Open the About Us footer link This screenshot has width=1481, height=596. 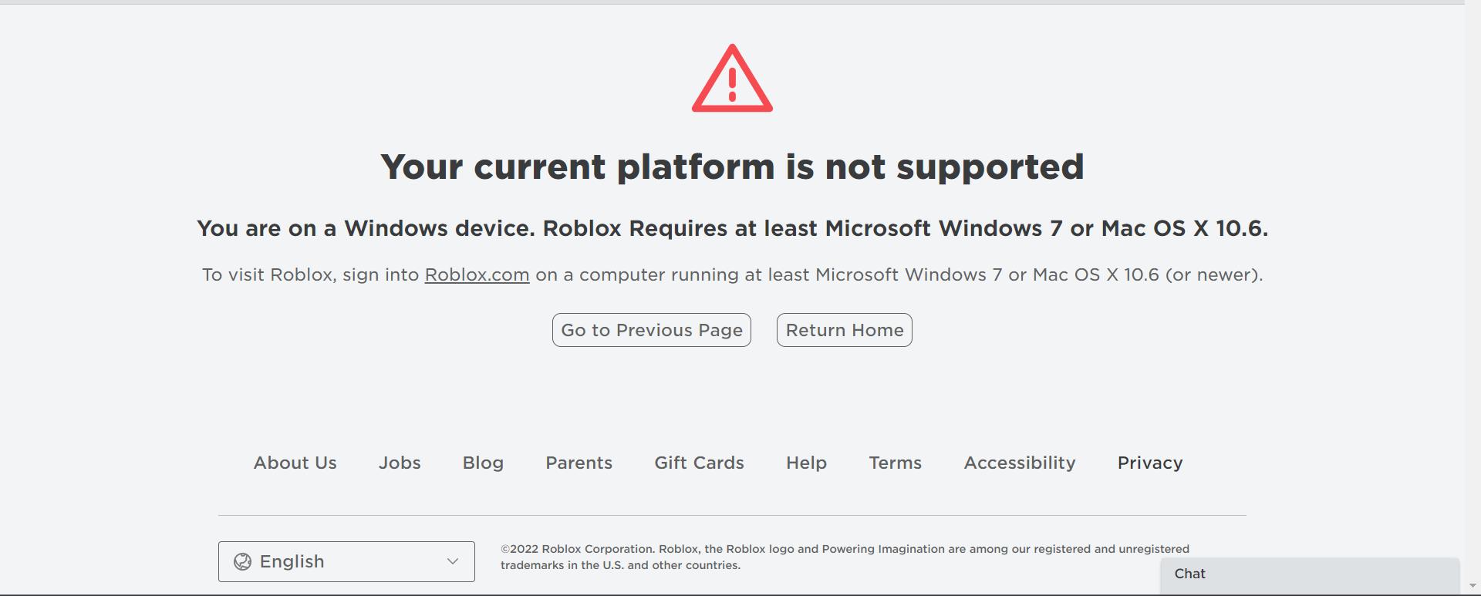coord(295,463)
